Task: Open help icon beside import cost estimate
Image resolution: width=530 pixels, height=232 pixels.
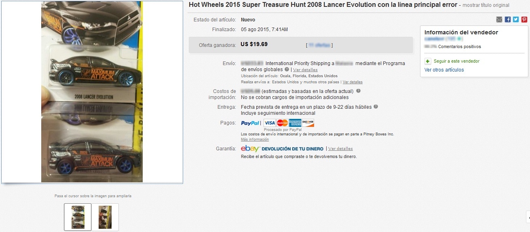Action: point(358,91)
